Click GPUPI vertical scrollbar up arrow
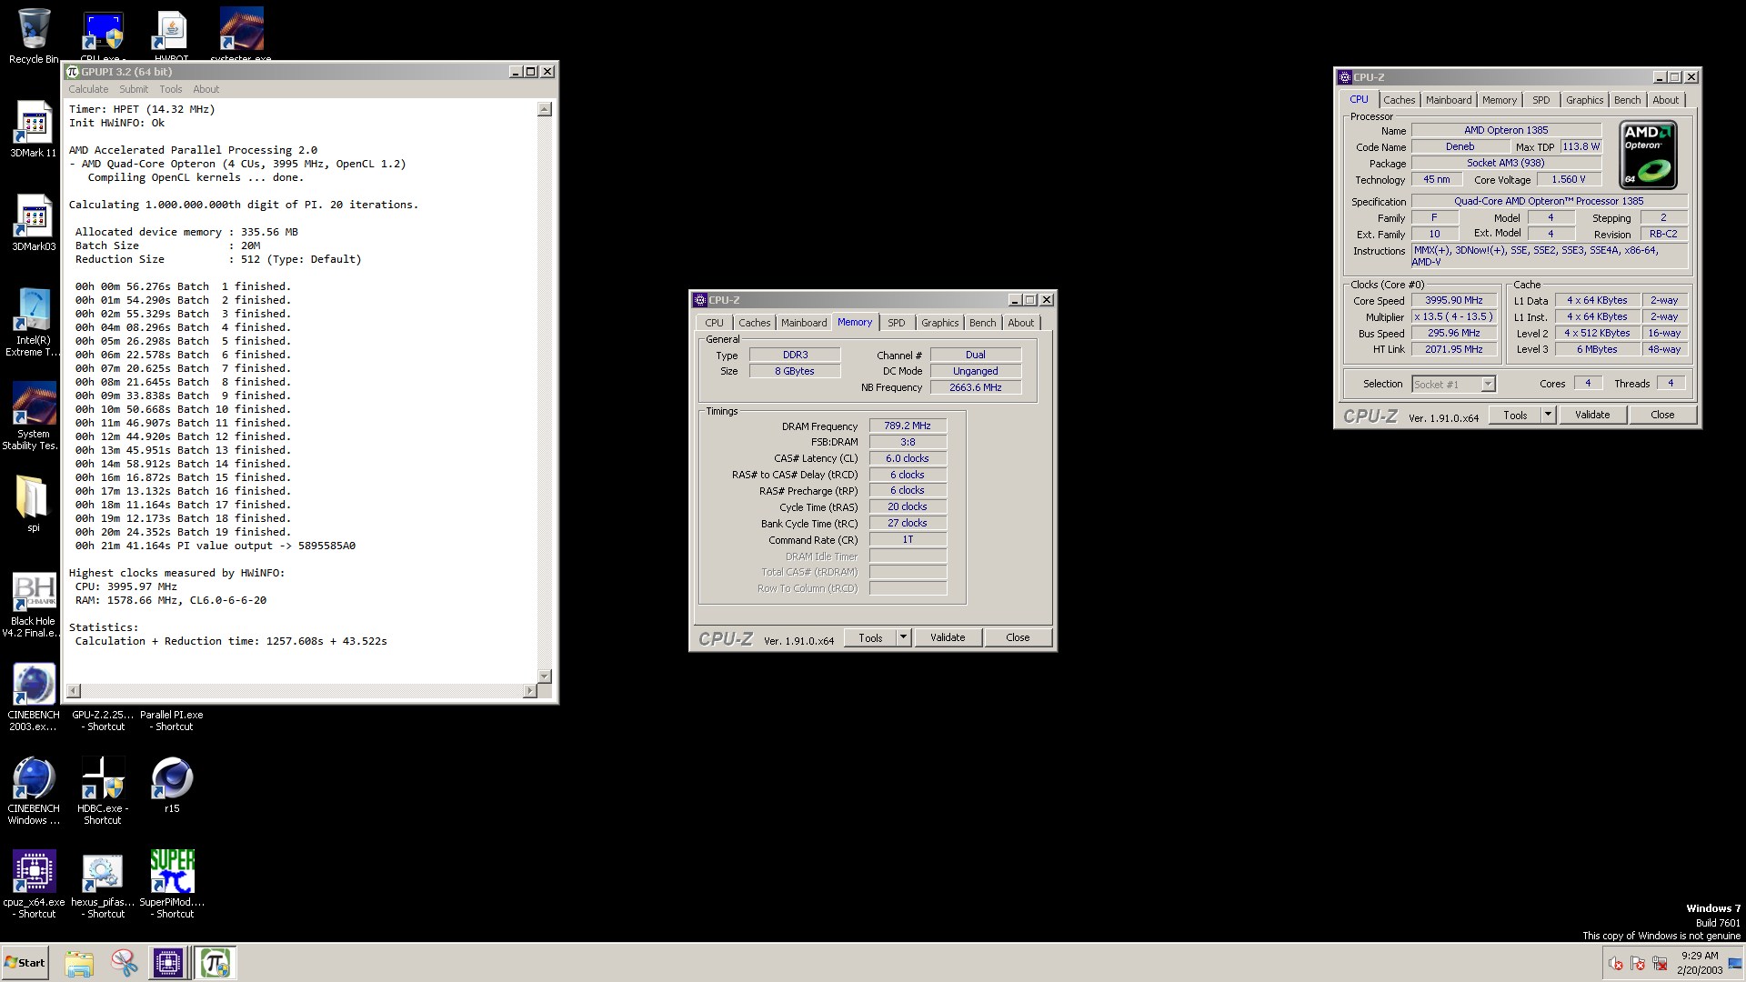The image size is (1746, 982). tap(545, 109)
